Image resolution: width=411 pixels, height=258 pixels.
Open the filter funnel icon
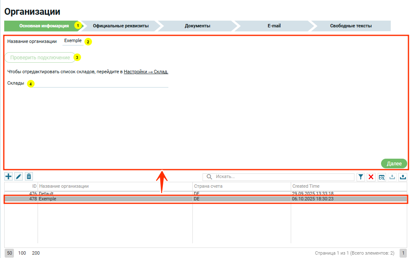(x=361, y=177)
